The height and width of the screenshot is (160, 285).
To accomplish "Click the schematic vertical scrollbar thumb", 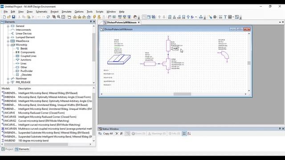I will [x=249, y=63].
